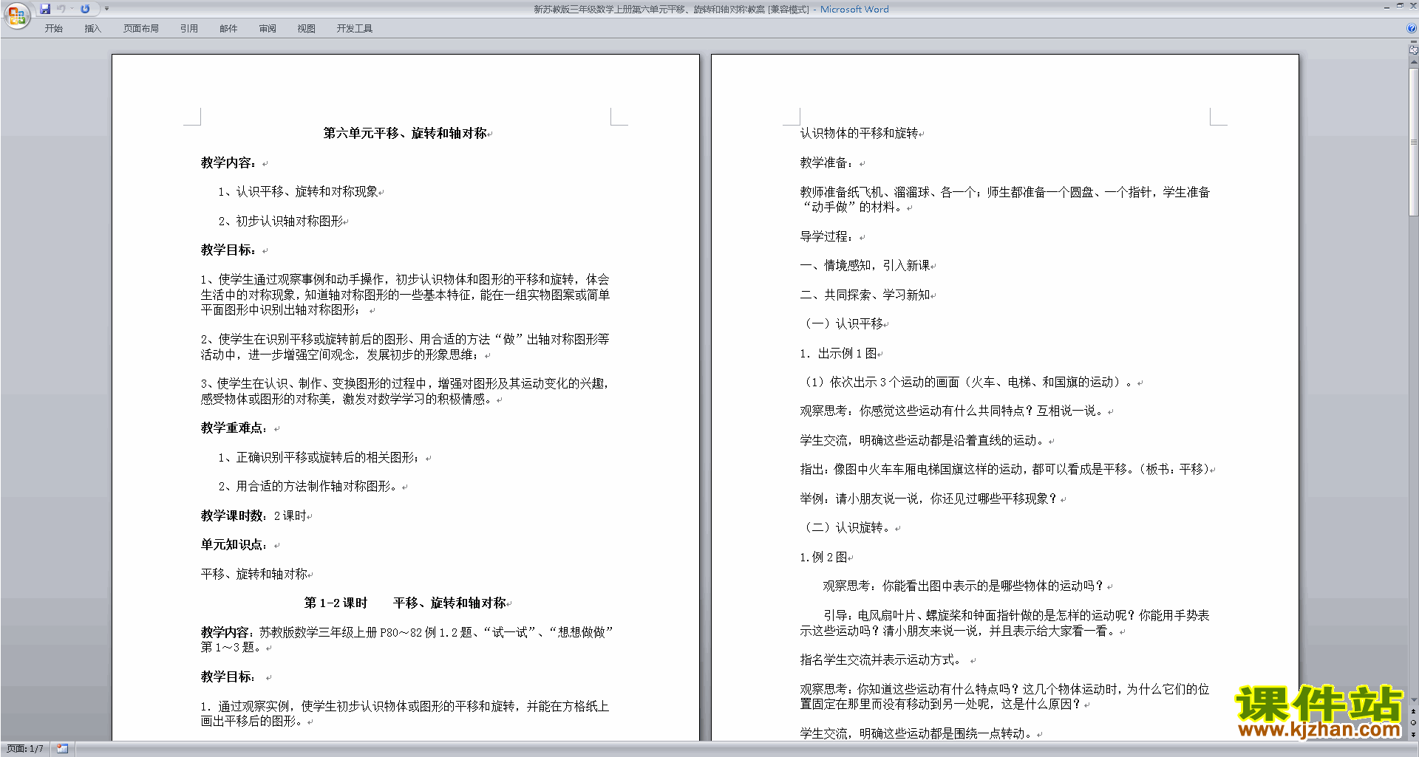The image size is (1419, 757).
Task: Undo the last action
Action: pos(61,9)
